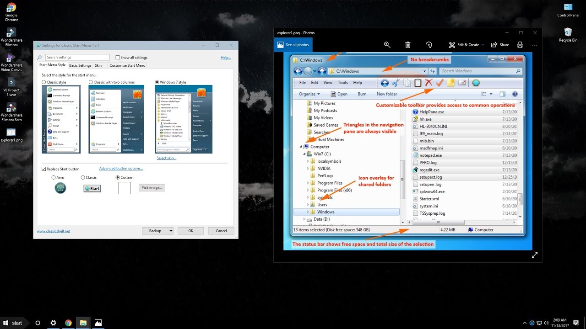Open Google Chrome desktop shortcut
Screen dimensions: 586x329
click(x=11, y=12)
